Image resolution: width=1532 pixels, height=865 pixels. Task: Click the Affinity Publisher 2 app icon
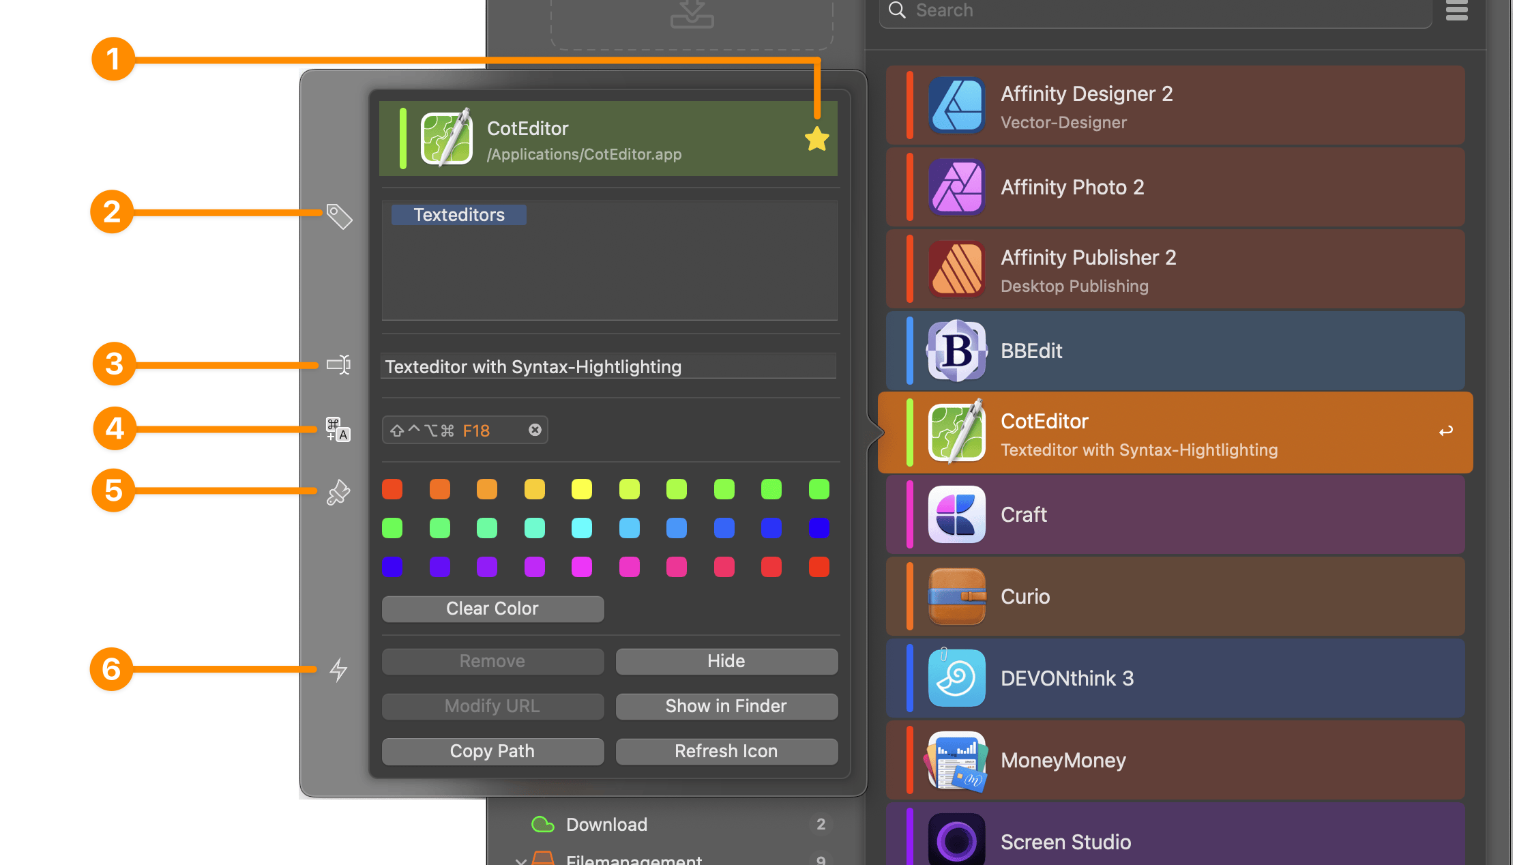point(956,269)
